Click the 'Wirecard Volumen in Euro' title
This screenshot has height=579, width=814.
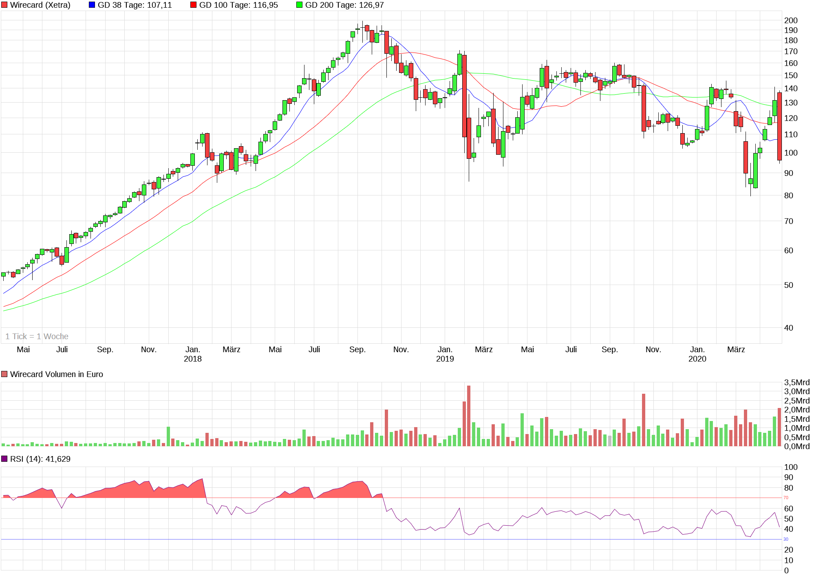[x=56, y=374]
